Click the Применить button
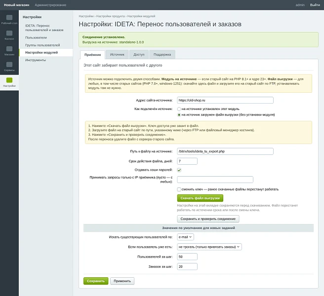 pos(122,281)
